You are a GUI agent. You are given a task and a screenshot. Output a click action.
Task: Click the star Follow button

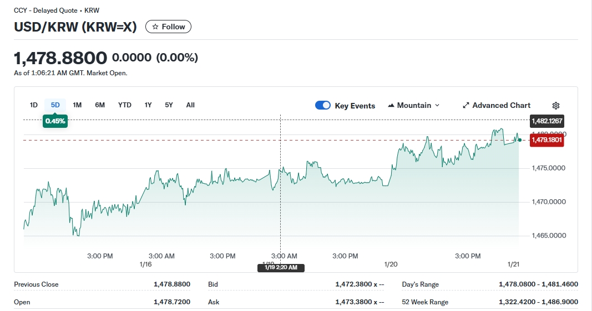point(168,27)
